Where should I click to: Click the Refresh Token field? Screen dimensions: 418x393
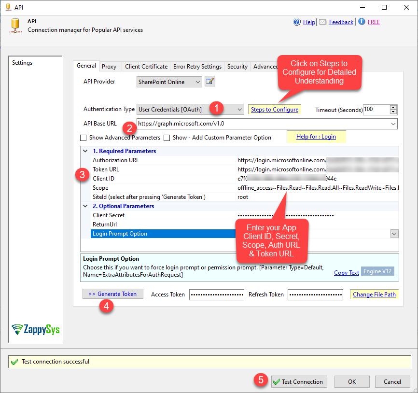315,295
